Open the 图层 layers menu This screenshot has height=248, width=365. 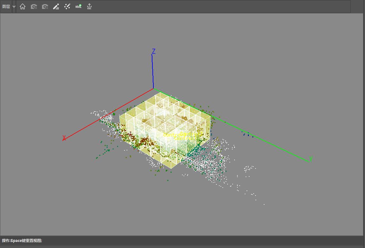6,6
